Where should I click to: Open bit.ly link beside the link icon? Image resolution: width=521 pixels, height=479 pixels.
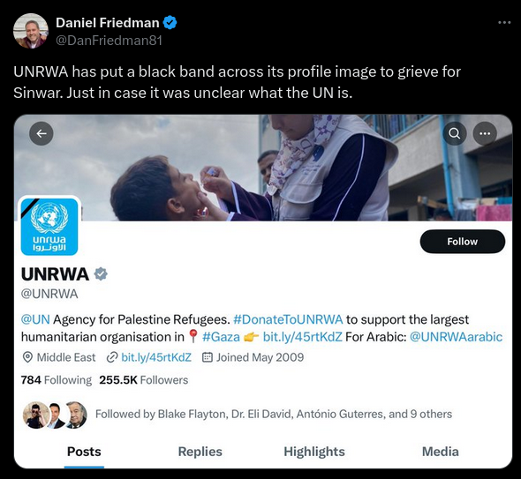coord(156,357)
